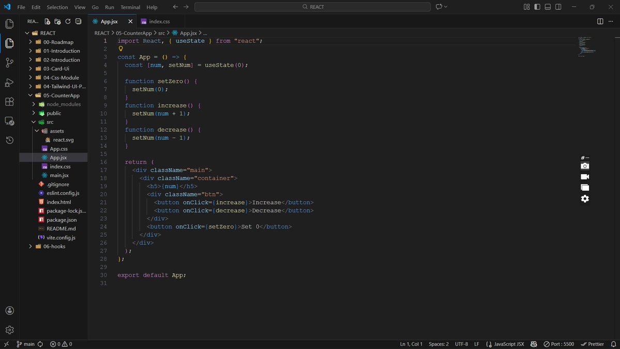The width and height of the screenshot is (620, 349).
Task: Open editor More Actions ellipsis
Action: point(611,21)
